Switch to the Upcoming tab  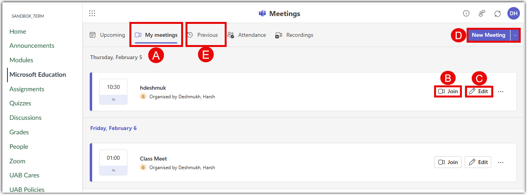click(x=107, y=35)
